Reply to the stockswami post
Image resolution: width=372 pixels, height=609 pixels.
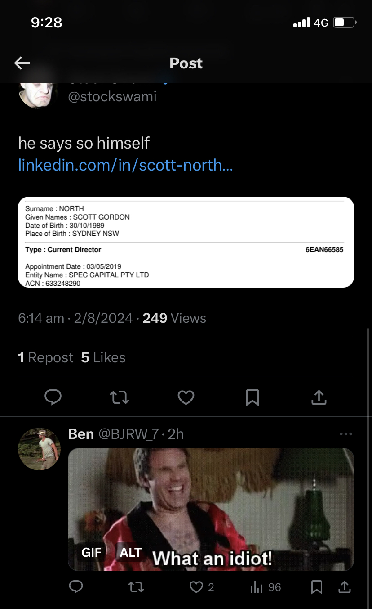click(x=53, y=397)
